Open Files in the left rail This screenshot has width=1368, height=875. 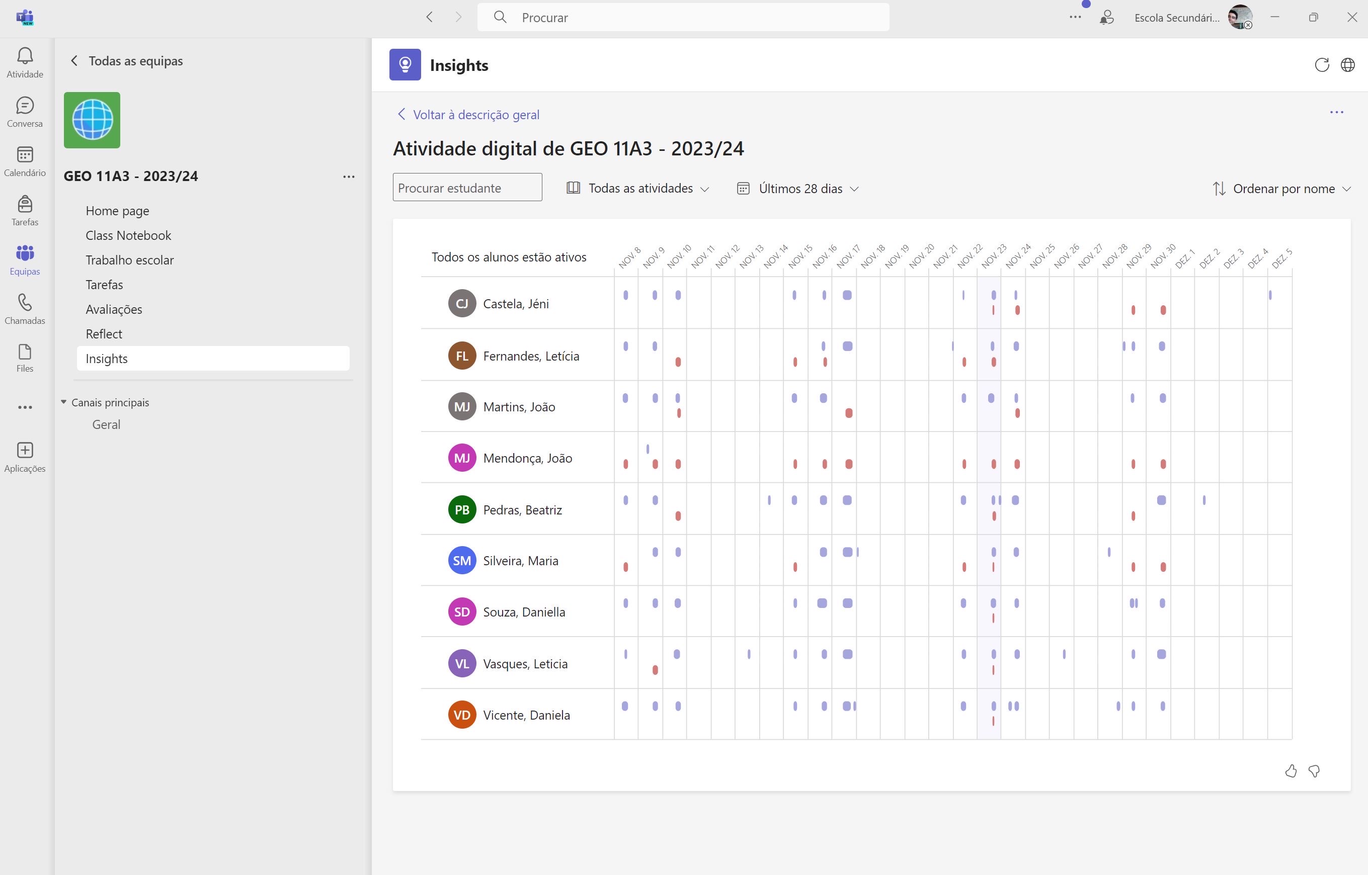click(x=25, y=358)
